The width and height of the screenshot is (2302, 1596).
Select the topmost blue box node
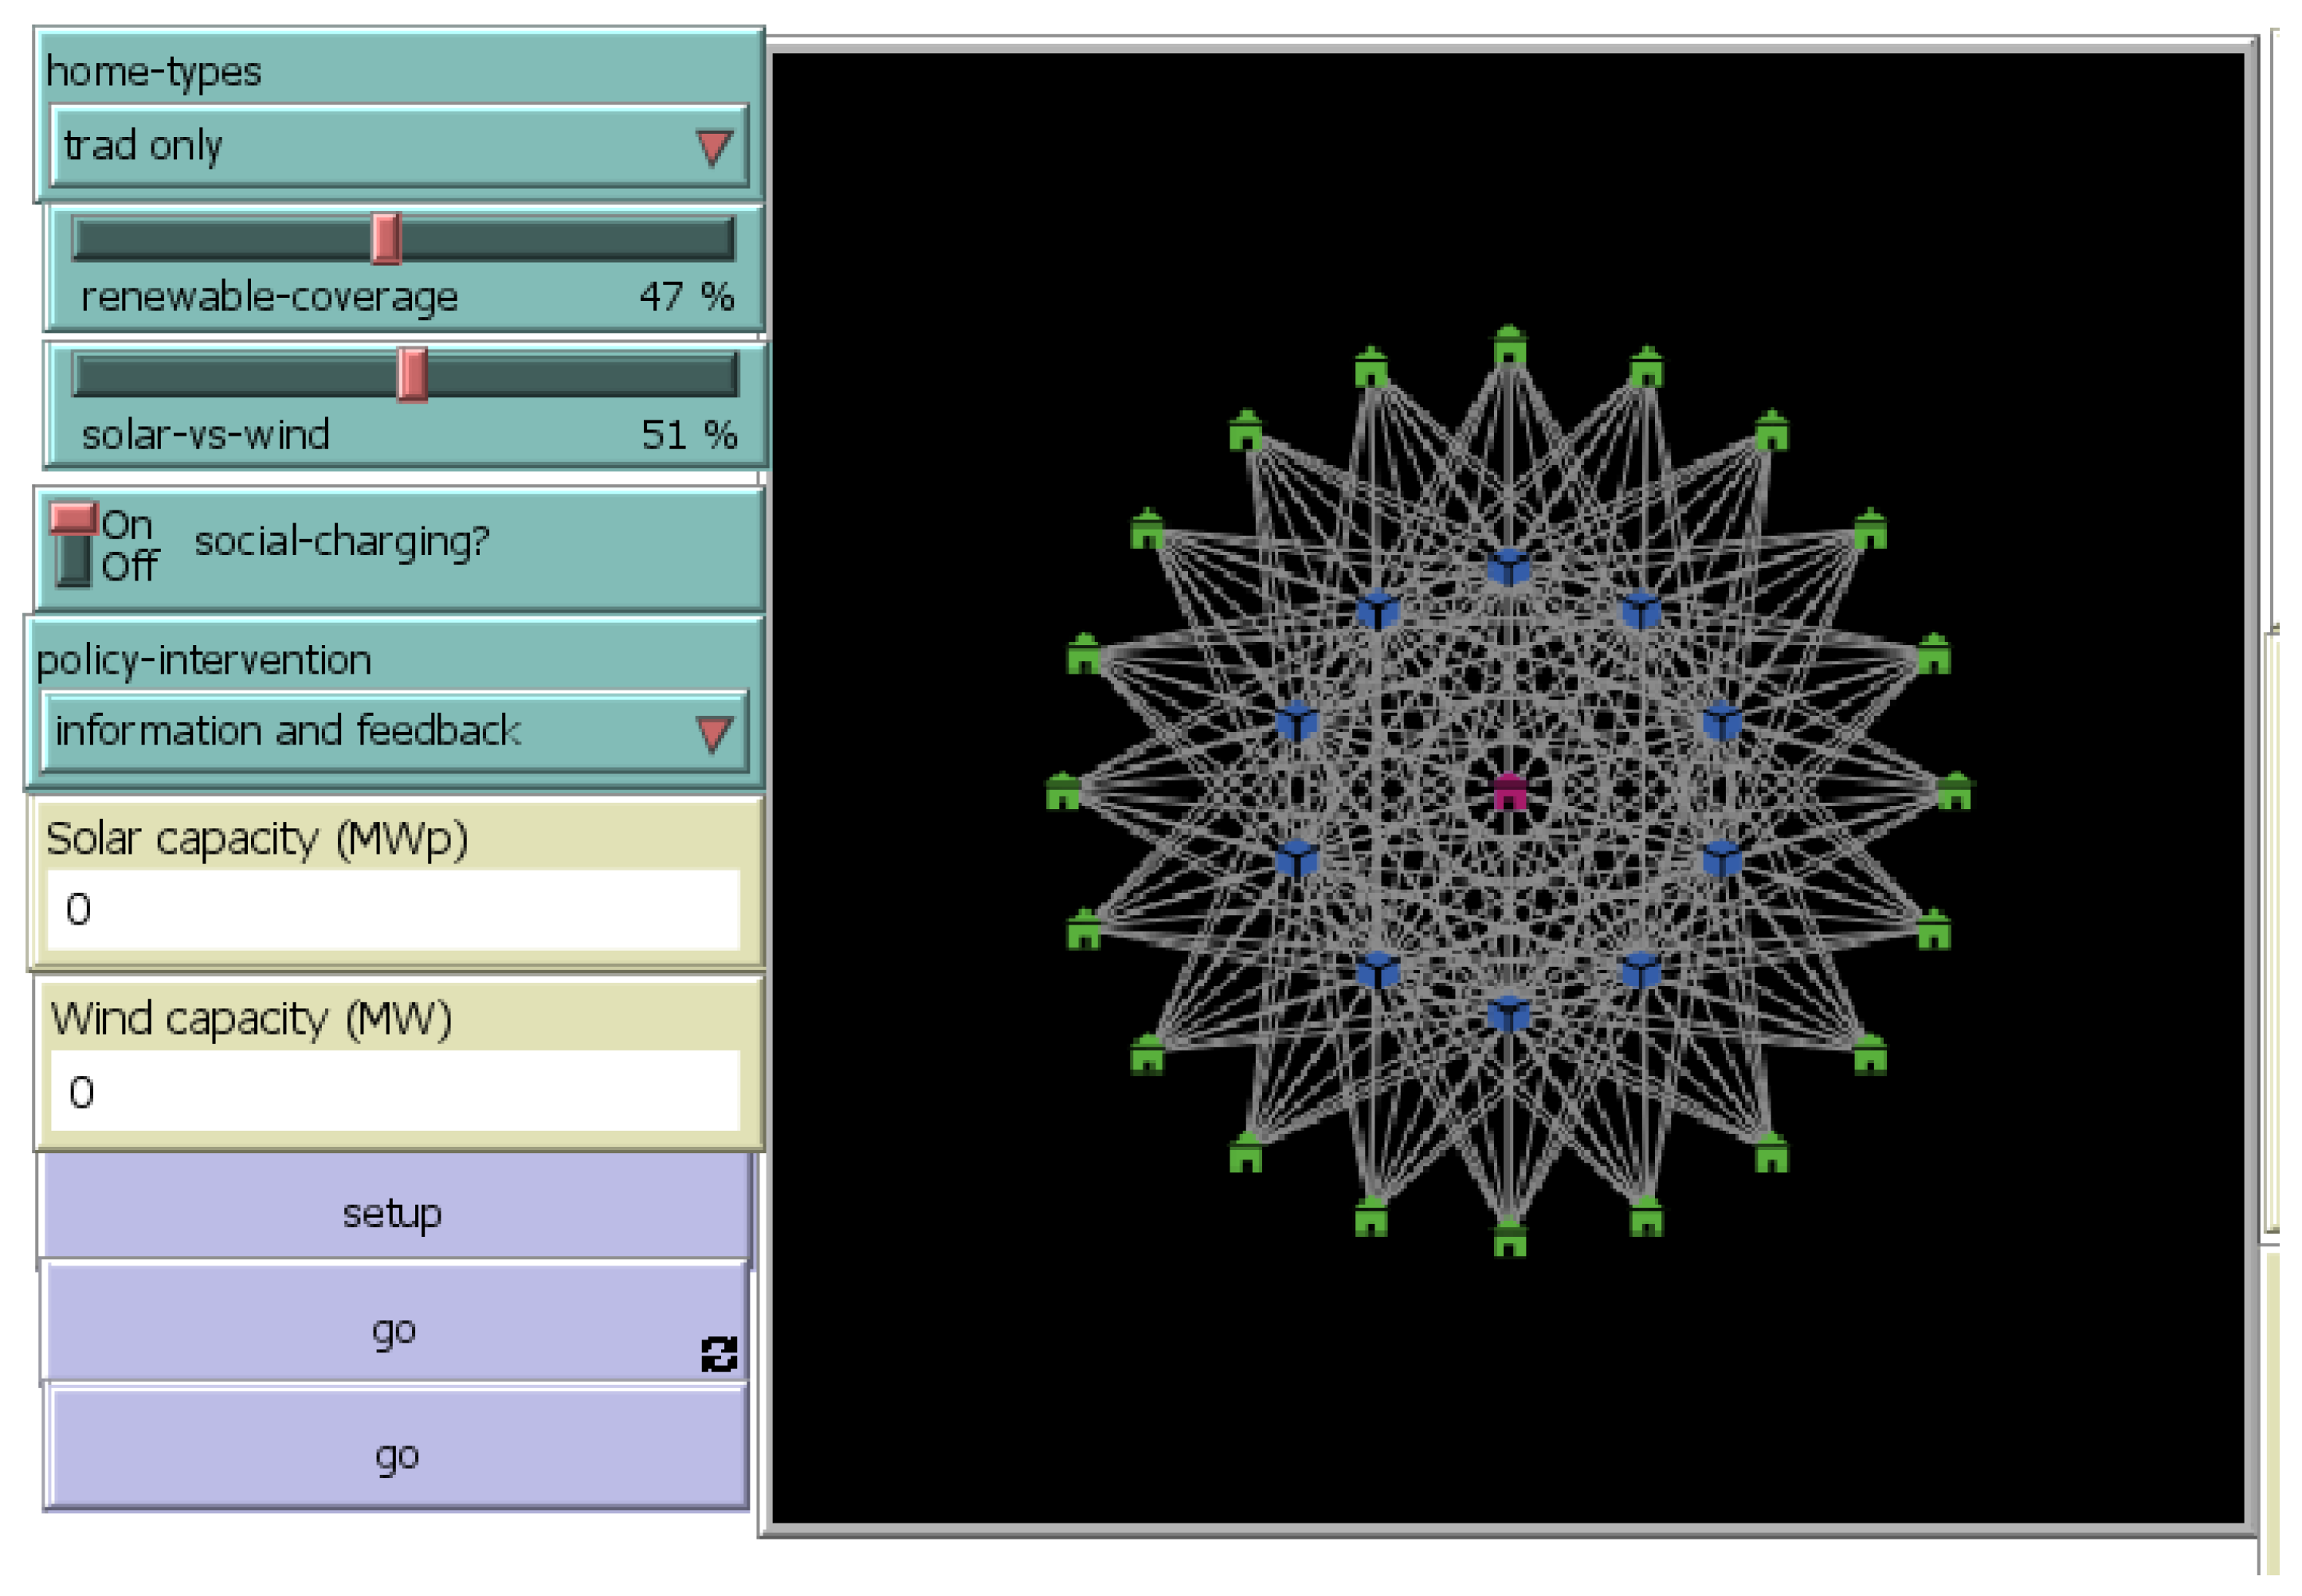click(1508, 567)
